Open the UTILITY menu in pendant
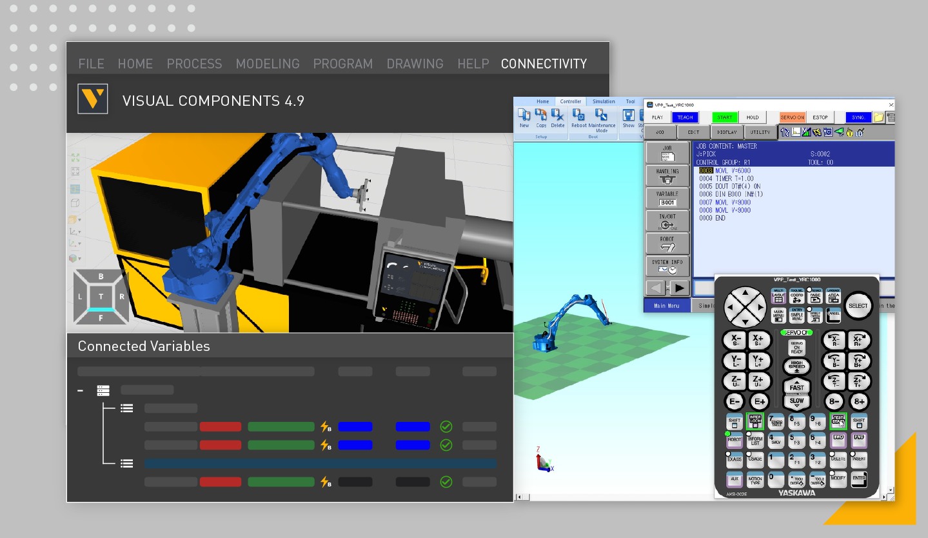The height and width of the screenshot is (538, 928). [761, 132]
